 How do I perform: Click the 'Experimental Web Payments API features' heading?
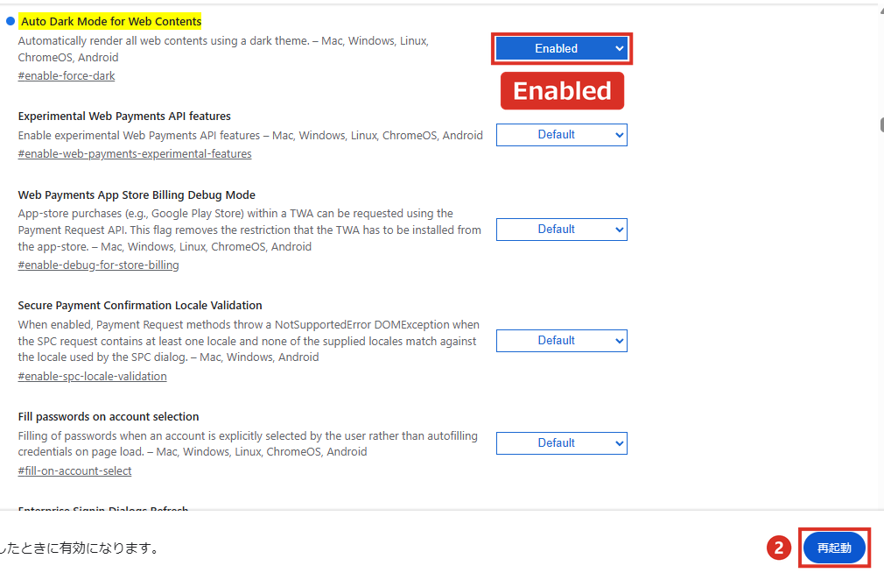(124, 117)
